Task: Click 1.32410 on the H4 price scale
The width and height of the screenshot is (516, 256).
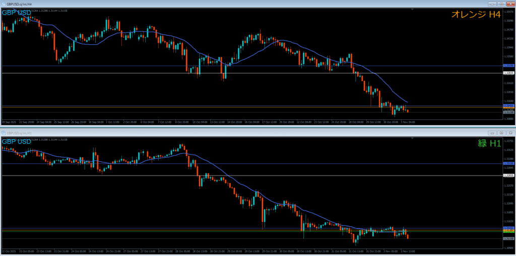Action: coord(508,83)
